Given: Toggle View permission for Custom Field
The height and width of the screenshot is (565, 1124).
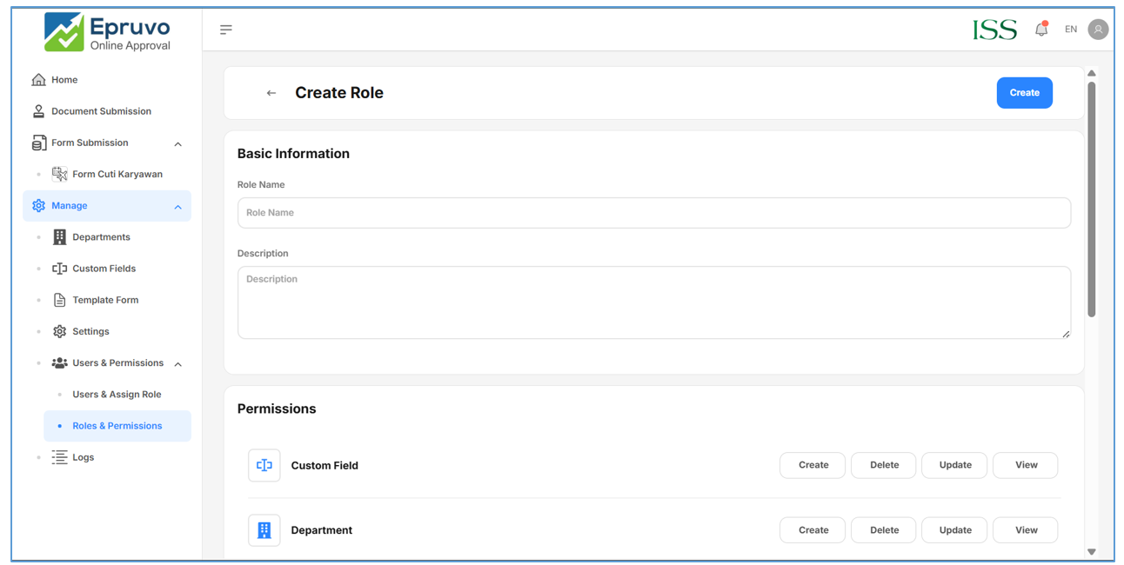Looking at the screenshot, I should tap(1026, 465).
